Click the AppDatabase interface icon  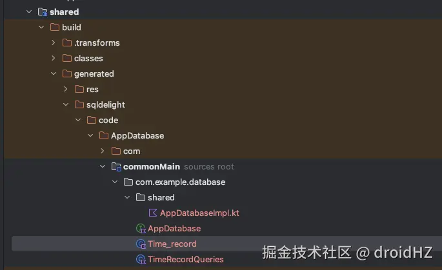pyautogui.click(x=141, y=228)
